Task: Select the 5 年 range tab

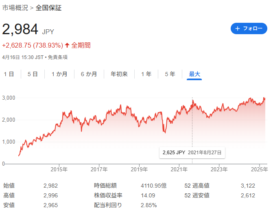Action: [x=170, y=74]
